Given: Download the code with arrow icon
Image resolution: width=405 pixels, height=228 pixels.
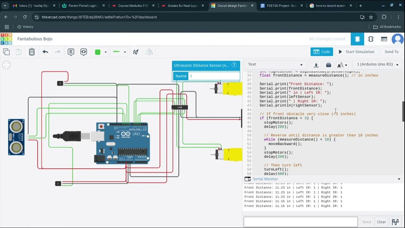Looking at the screenshot, I should tap(316, 65).
